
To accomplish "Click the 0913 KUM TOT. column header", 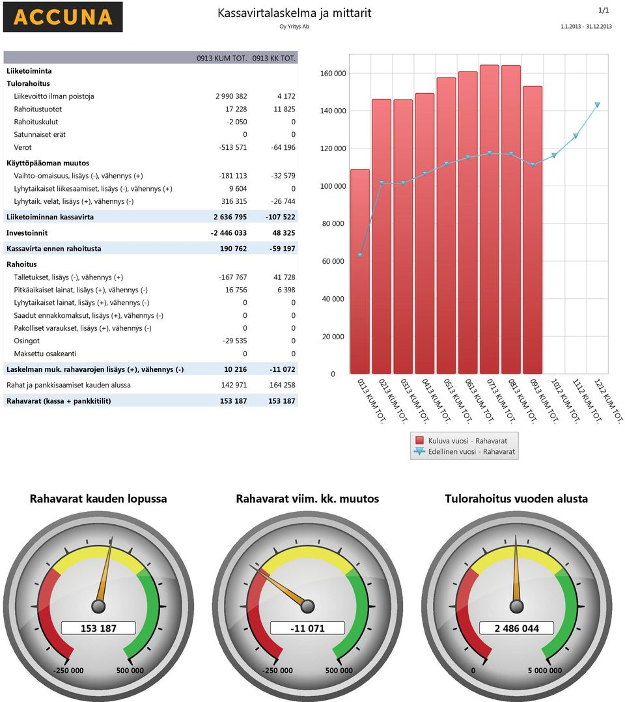I will pos(221,58).
